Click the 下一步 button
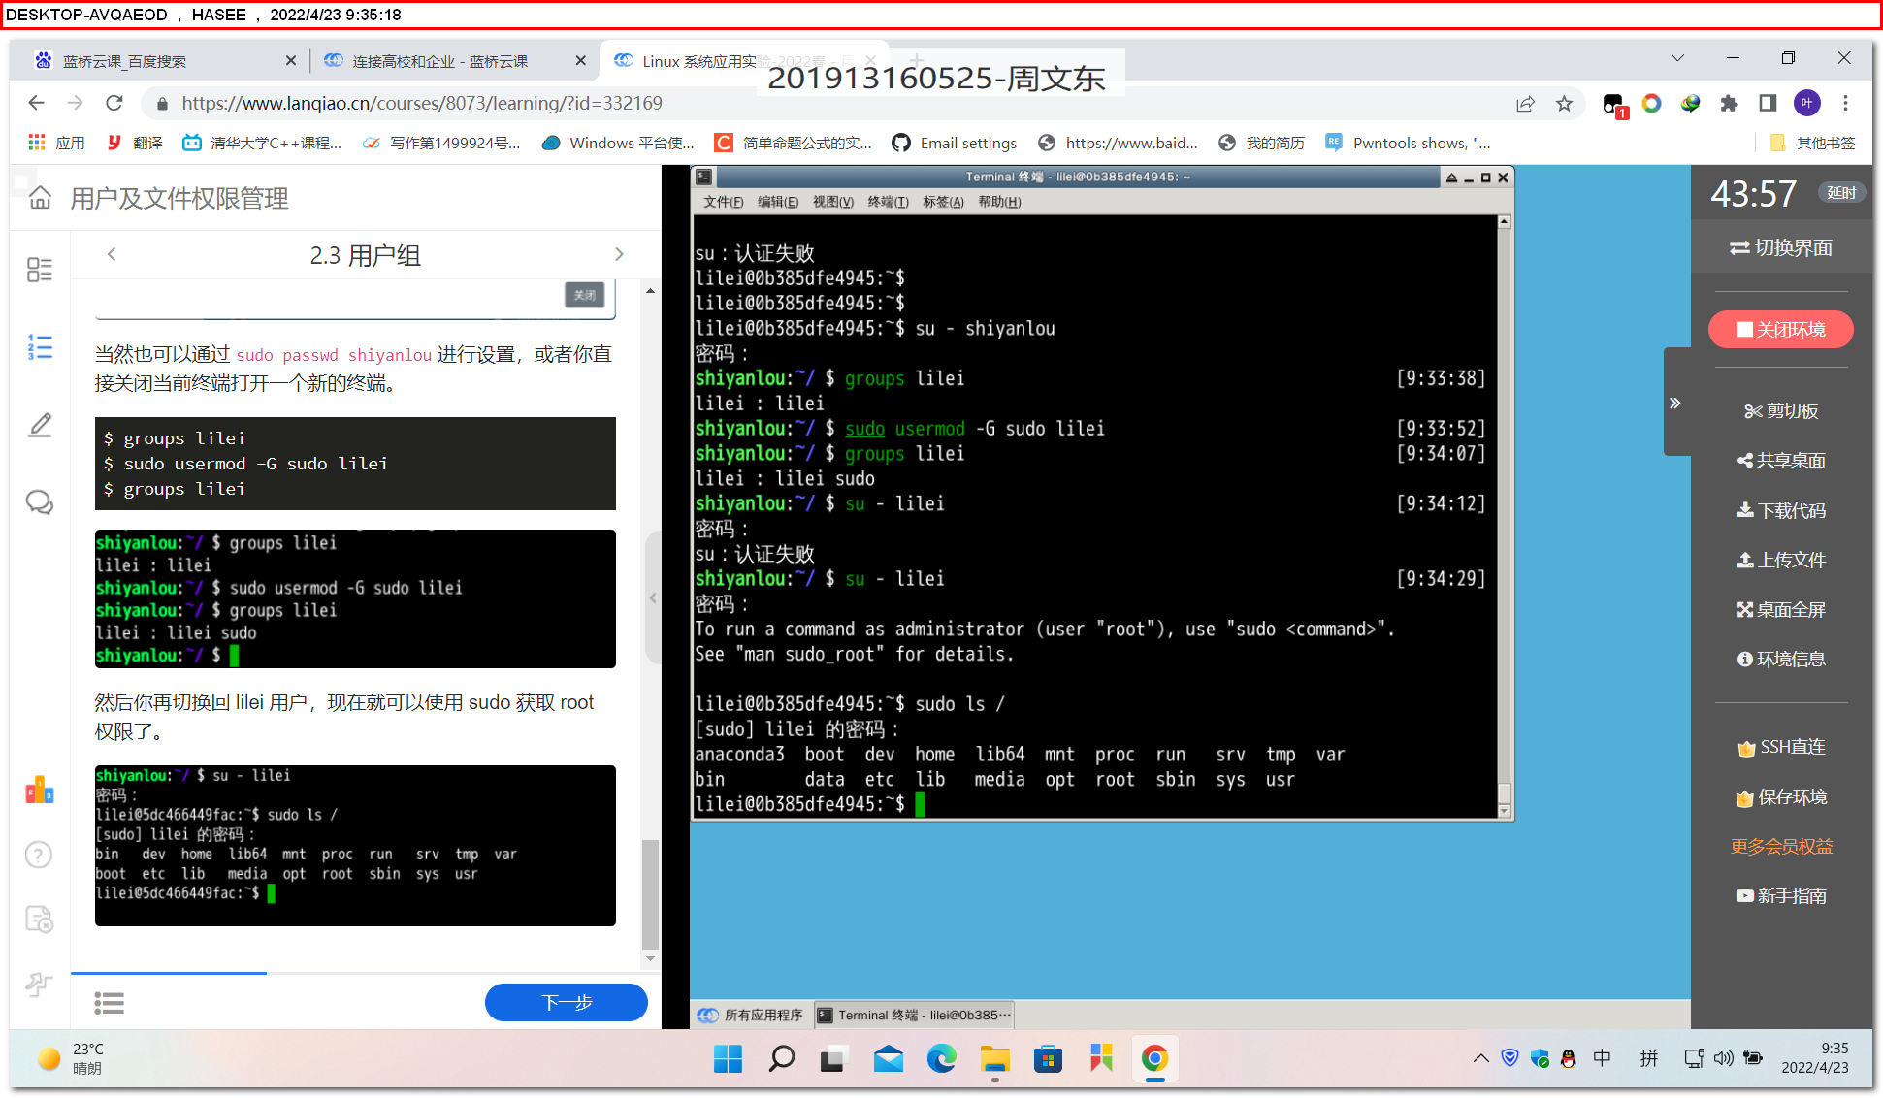The height and width of the screenshot is (1098, 1883). pos(566,1002)
